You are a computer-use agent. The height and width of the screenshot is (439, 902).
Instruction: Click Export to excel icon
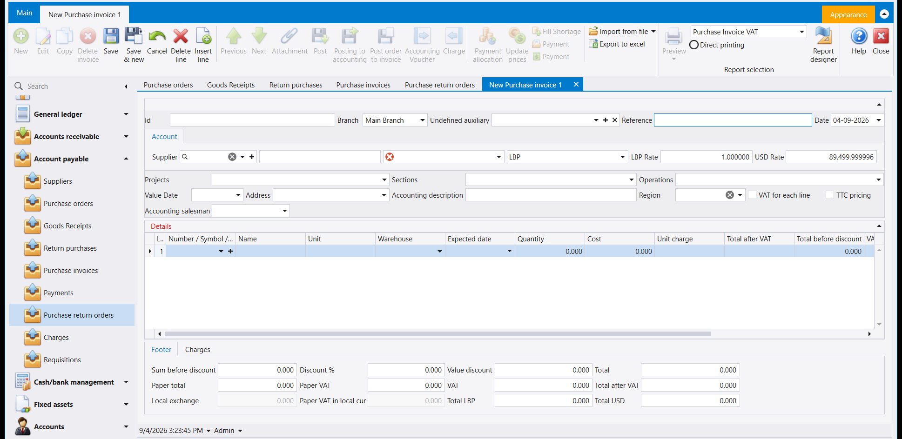(593, 44)
